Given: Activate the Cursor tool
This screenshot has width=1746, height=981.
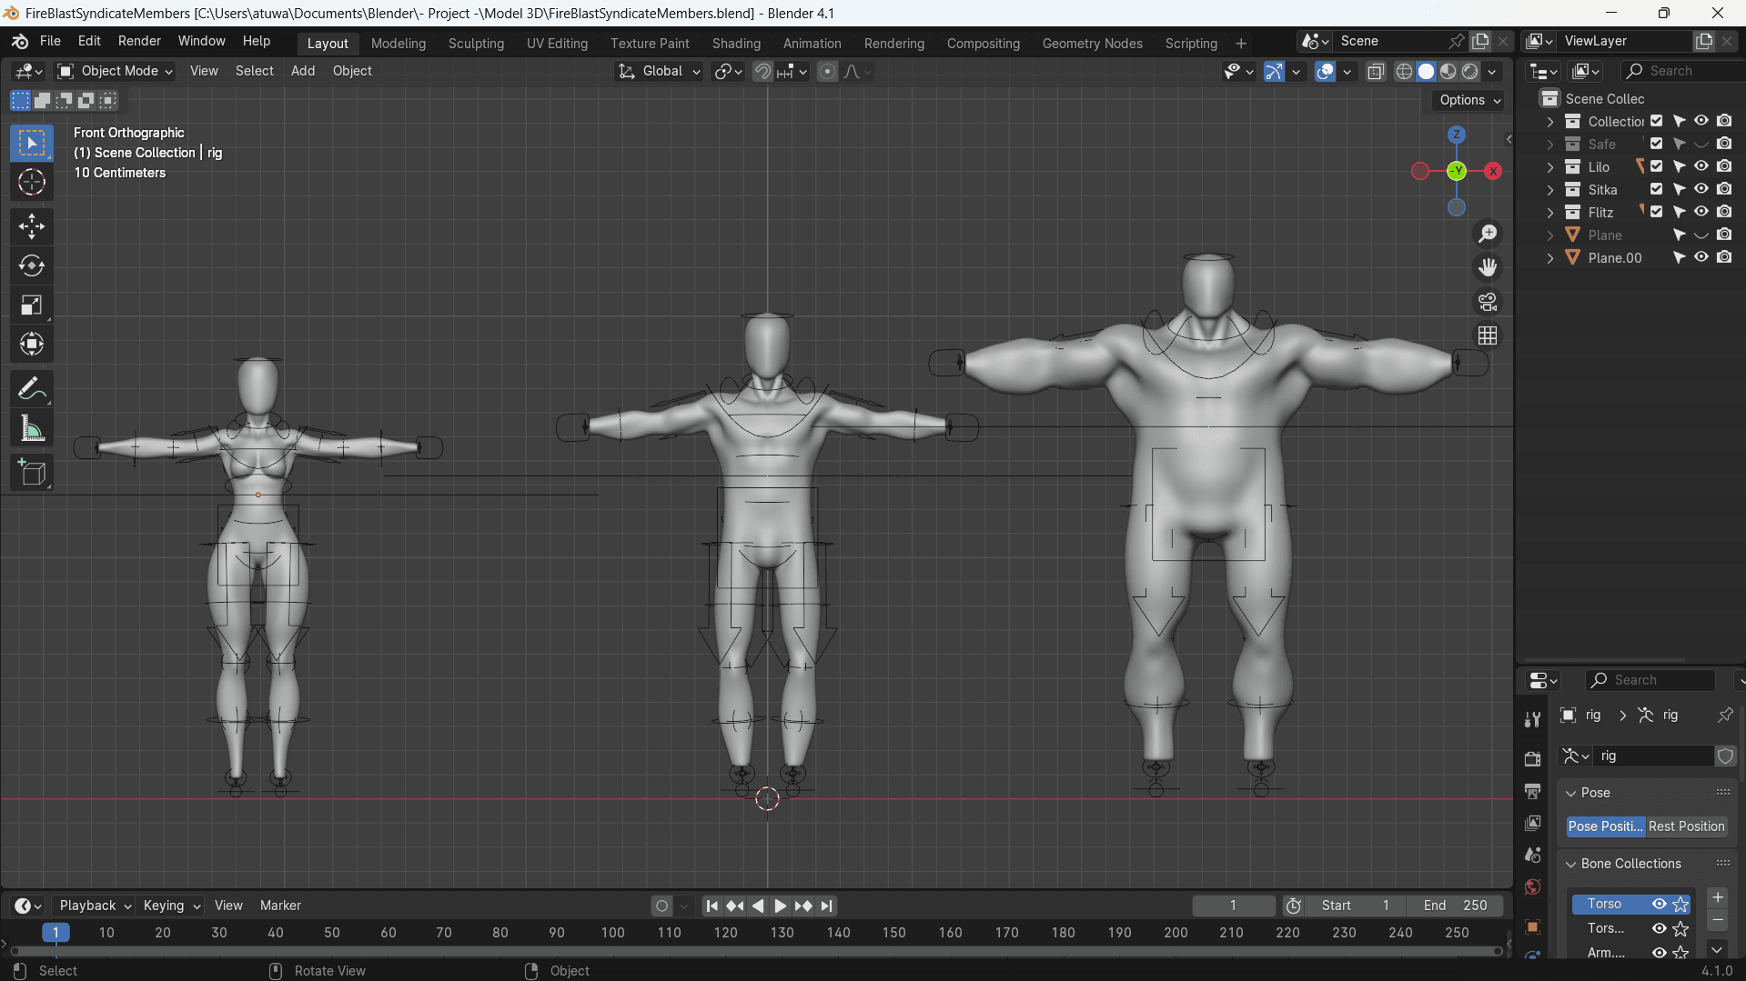Looking at the screenshot, I should 32,182.
